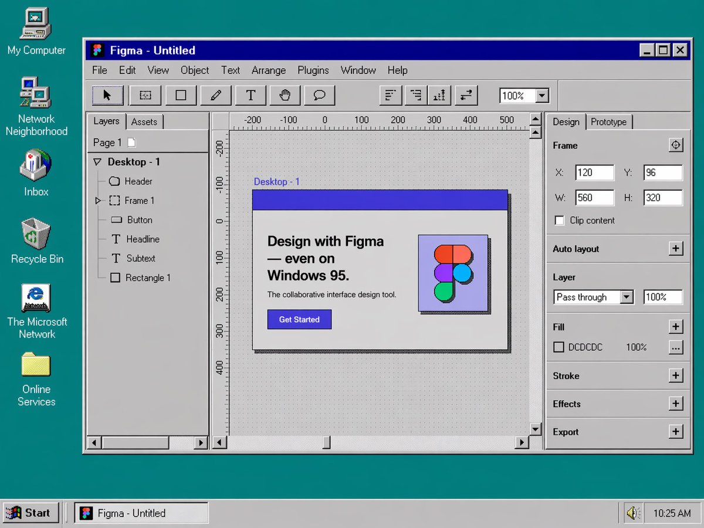This screenshot has width=704, height=528.
Task: Open fill options ellipsis button
Action: (676, 347)
